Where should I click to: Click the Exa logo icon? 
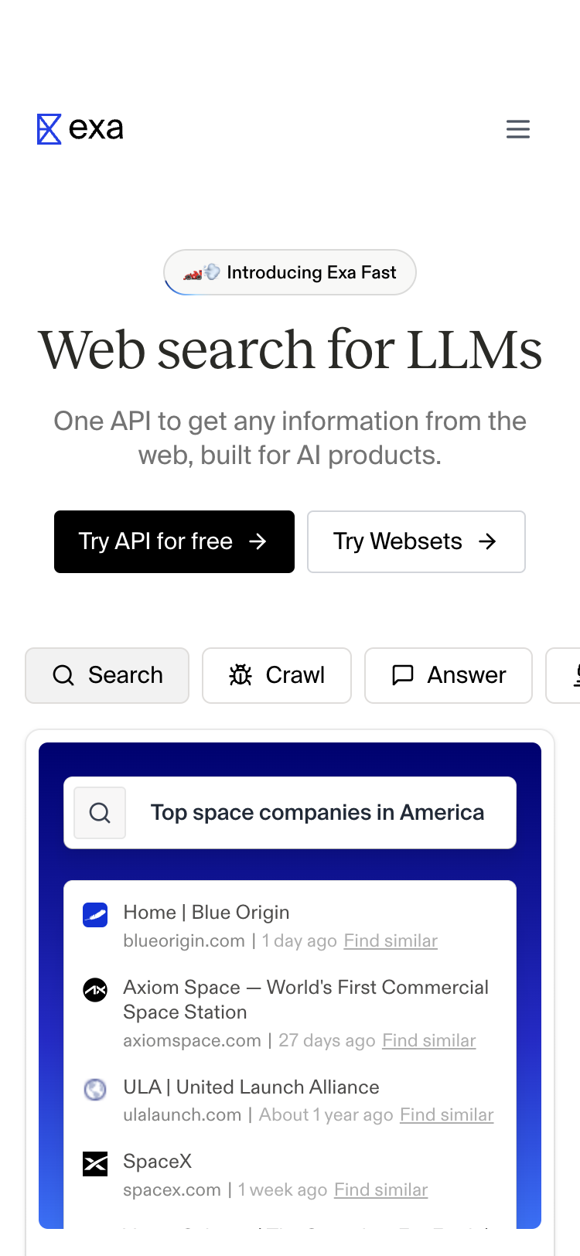coord(49,129)
